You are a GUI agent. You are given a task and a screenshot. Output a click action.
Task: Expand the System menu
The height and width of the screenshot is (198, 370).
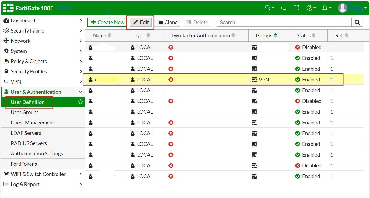pyautogui.click(x=80, y=51)
